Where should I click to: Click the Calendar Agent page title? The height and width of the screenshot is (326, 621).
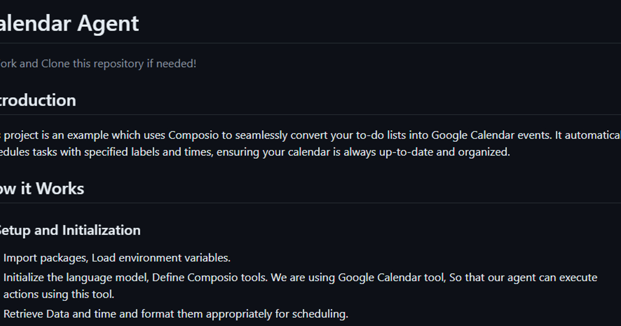click(69, 24)
